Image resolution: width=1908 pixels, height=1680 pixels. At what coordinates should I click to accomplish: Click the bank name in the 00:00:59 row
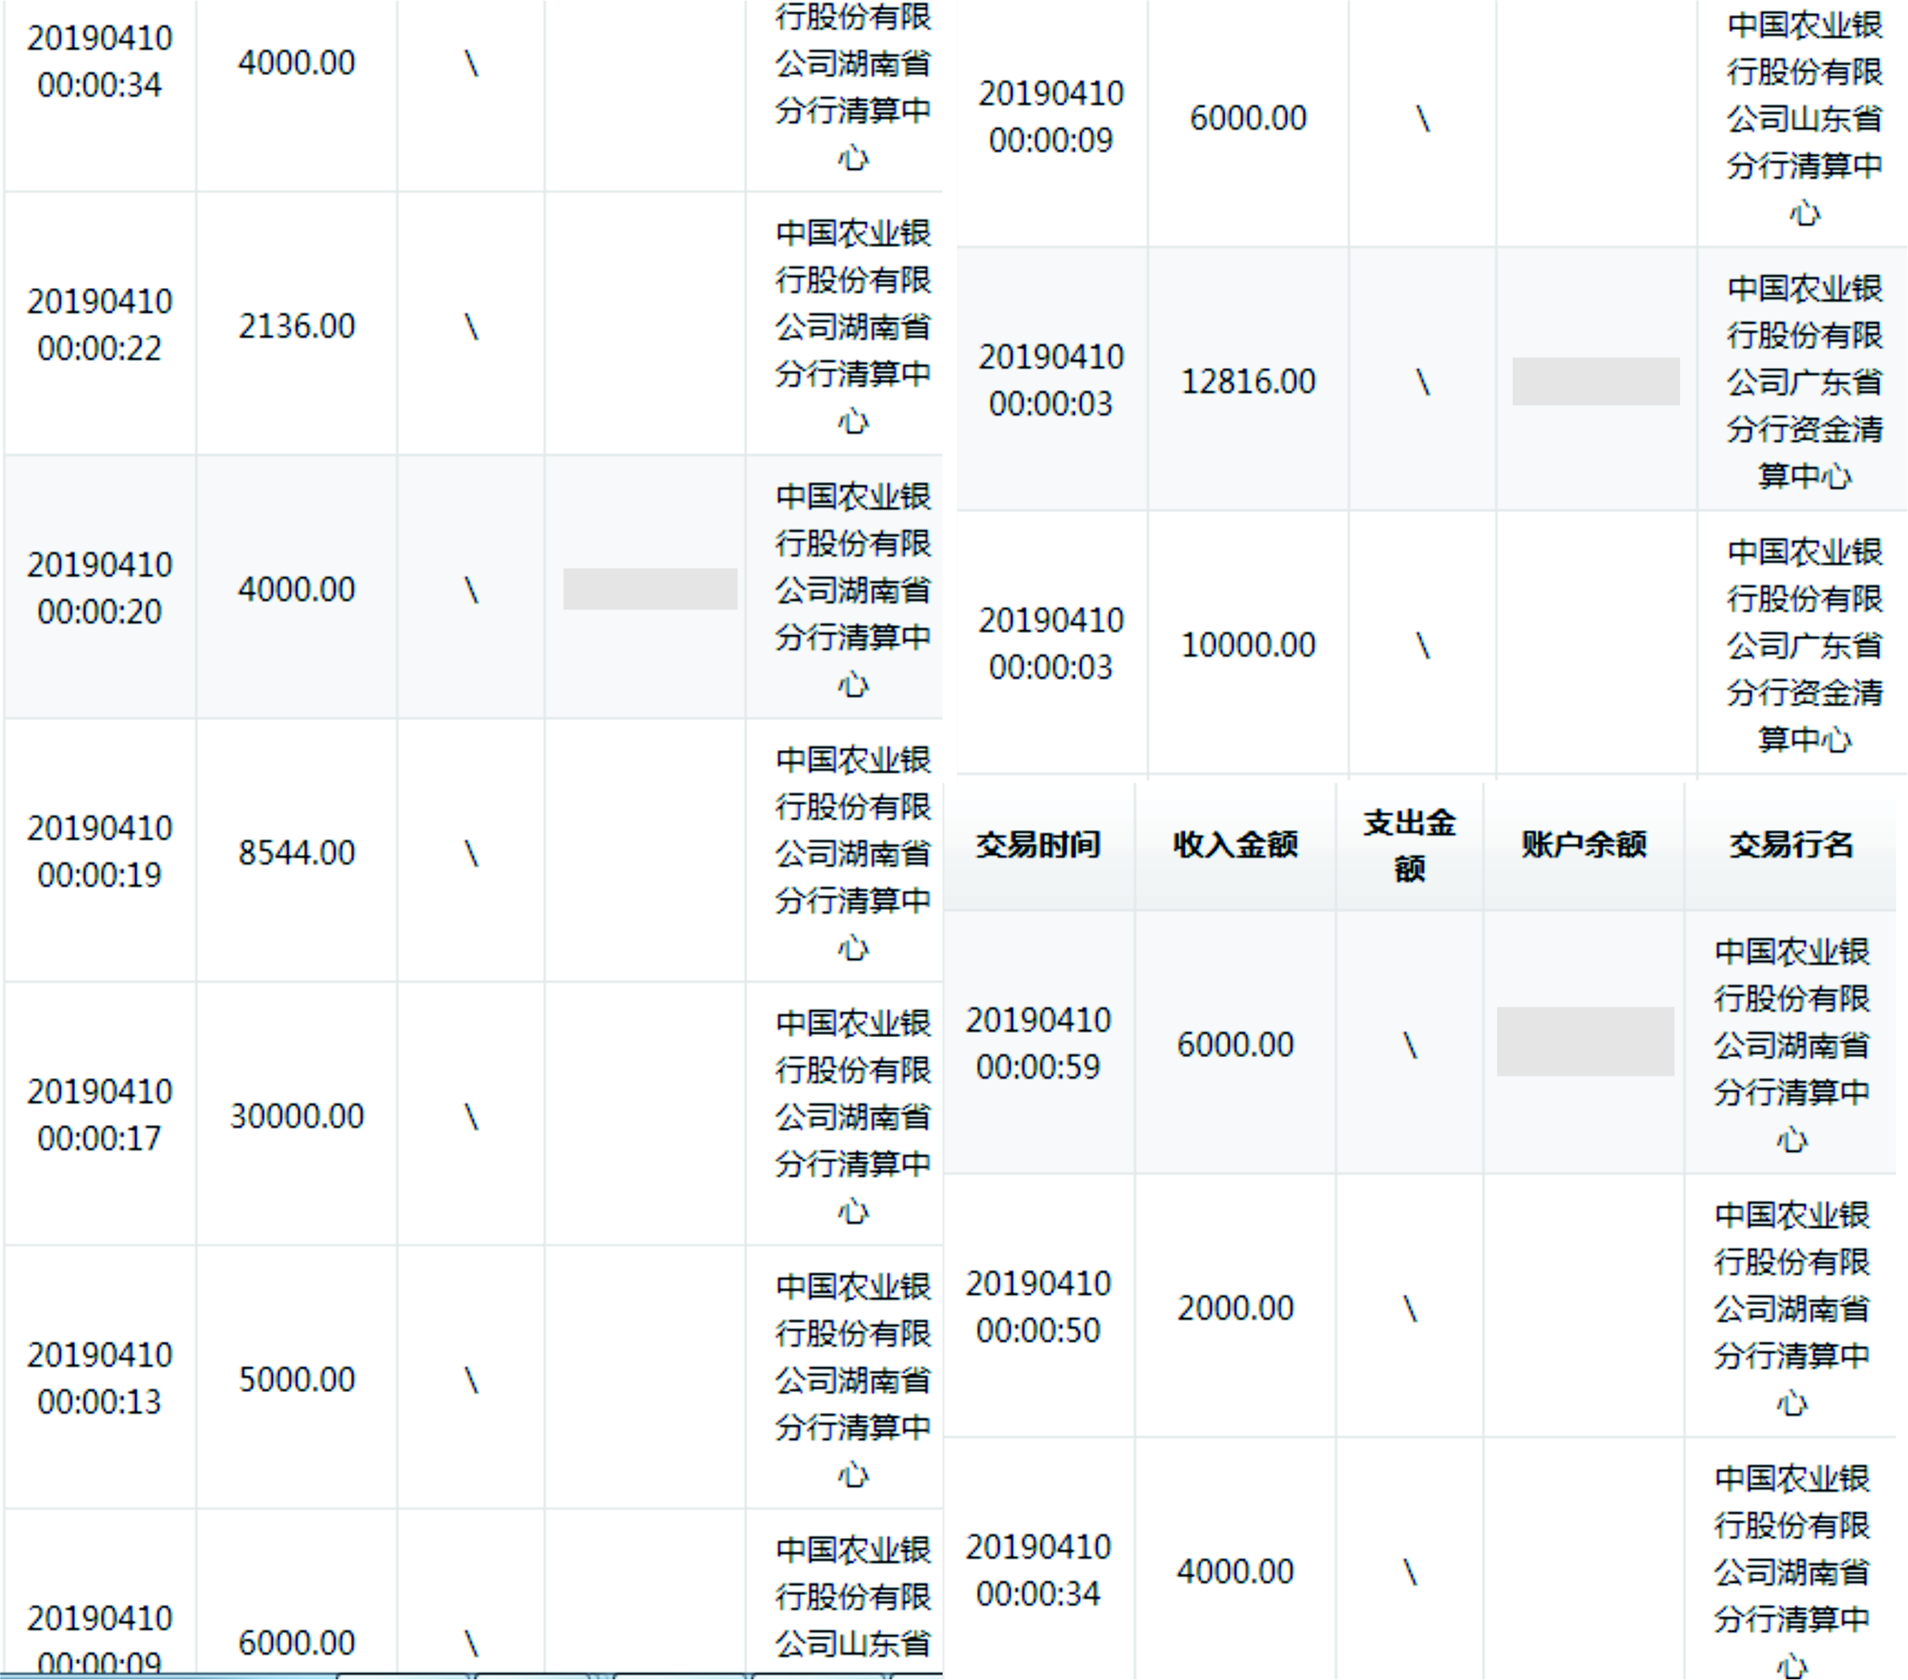click(x=1792, y=1046)
